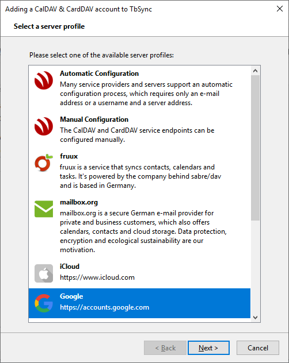Choose the mailbox.org server profile heading
This screenshot has width=289, height=363.
pos(79,202)
